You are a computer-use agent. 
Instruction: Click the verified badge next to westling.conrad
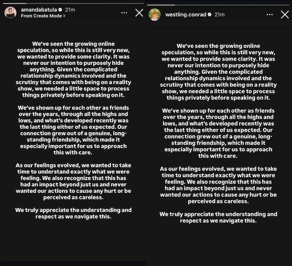click(x=209, y=15)
